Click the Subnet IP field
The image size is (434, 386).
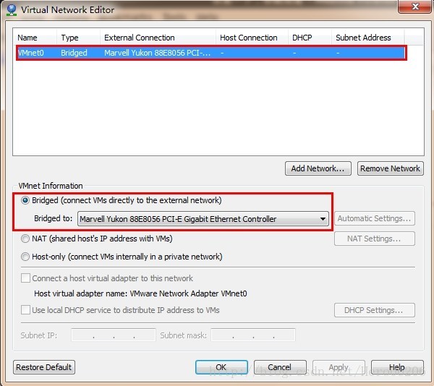point(114,335)
